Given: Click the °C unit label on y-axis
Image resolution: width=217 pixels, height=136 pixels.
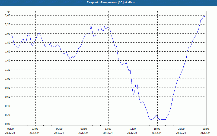Looking at the screenshot, I should point(8,12).
